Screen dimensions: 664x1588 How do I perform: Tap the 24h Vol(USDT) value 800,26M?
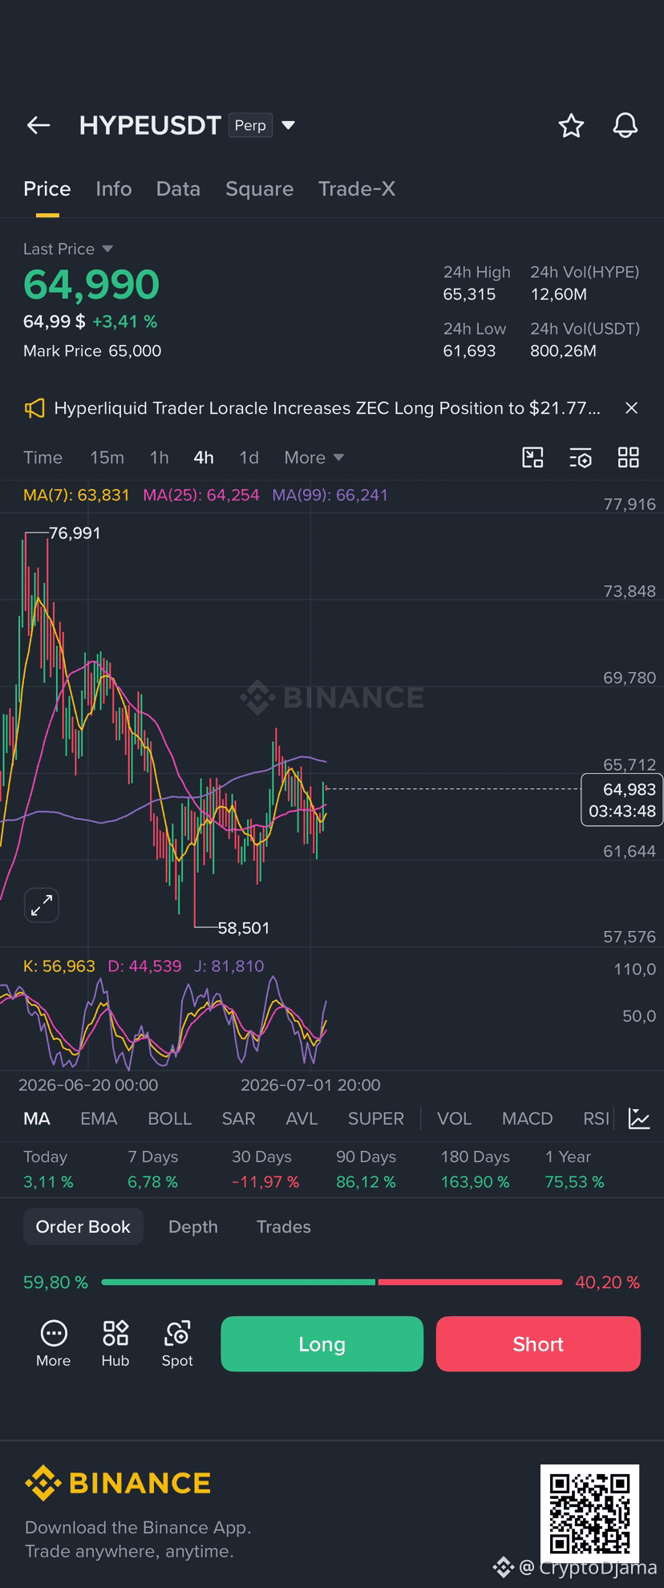[563, 350]
